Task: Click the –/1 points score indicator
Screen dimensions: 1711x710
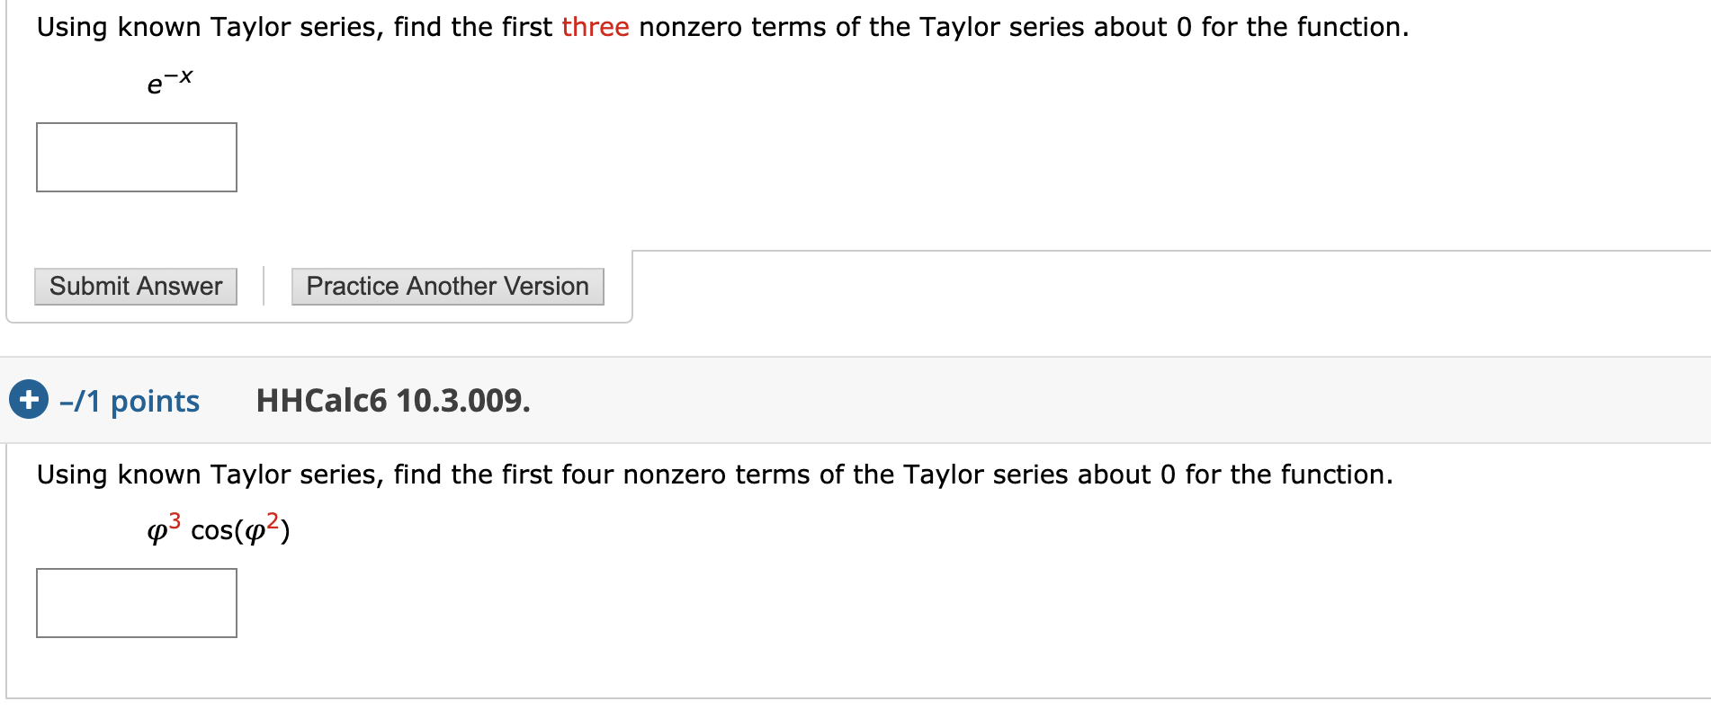Action: (x=130, y=401)
